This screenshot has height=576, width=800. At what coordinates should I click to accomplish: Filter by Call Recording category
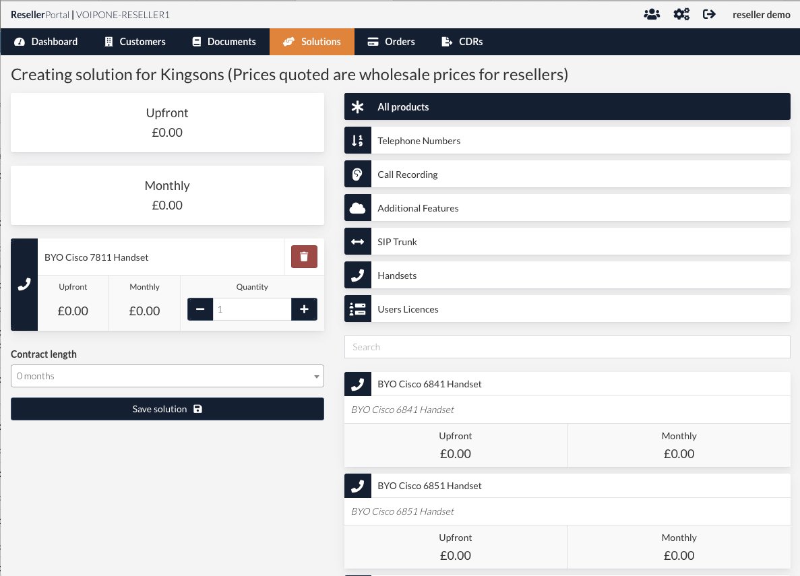click(567, 174)
